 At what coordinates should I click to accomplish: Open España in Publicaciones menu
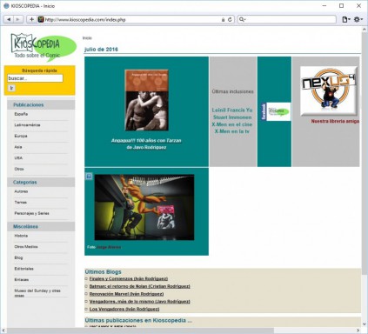[21, 114]
